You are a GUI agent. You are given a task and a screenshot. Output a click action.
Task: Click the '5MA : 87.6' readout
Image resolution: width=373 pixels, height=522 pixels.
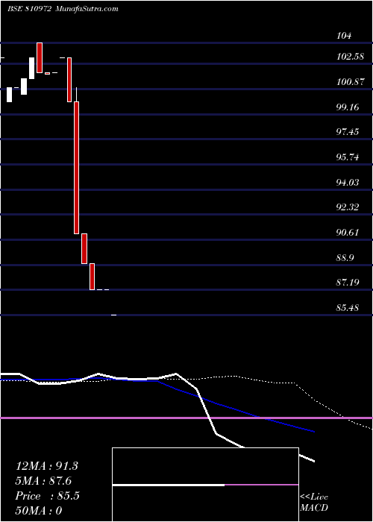pos(43,481)
